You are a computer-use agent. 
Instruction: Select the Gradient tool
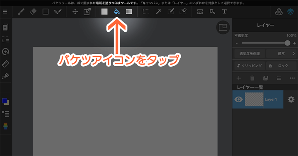(x=129, y=12)
